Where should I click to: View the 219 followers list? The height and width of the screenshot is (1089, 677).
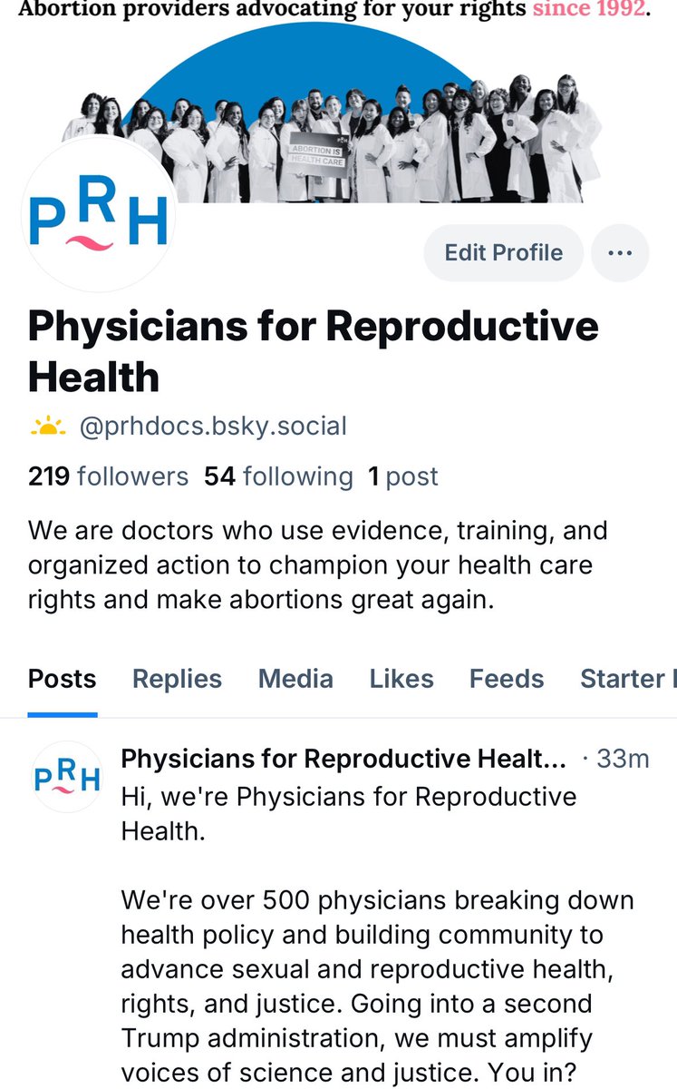click(x=109, y=476)
